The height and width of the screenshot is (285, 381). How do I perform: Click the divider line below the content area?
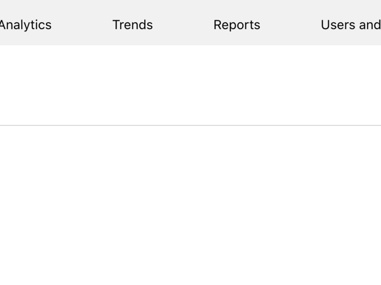(190, 125)
